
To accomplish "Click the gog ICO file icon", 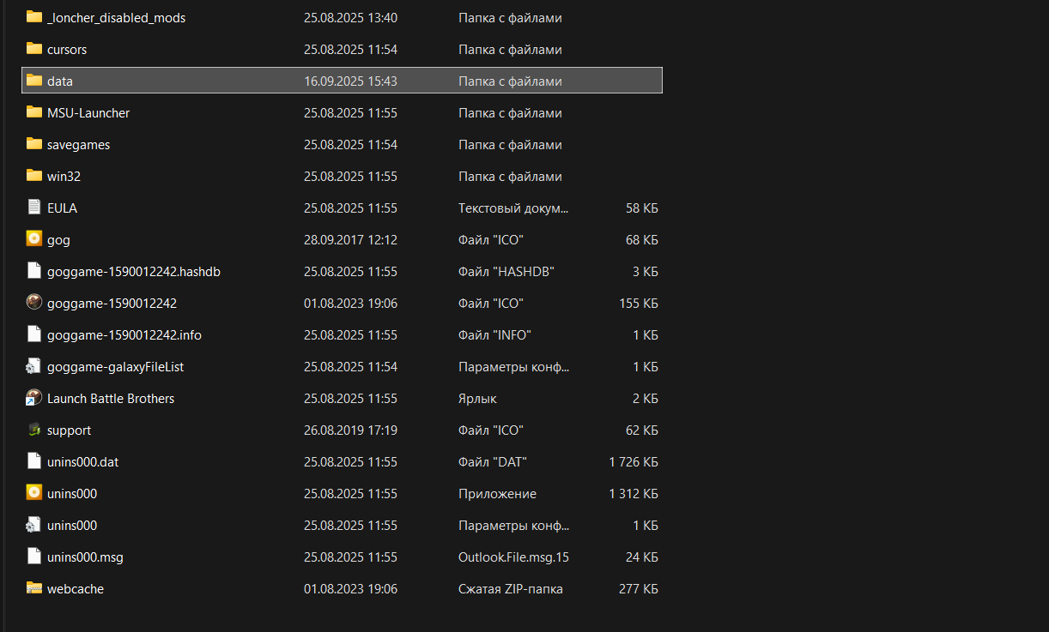I will click(34, 239).
